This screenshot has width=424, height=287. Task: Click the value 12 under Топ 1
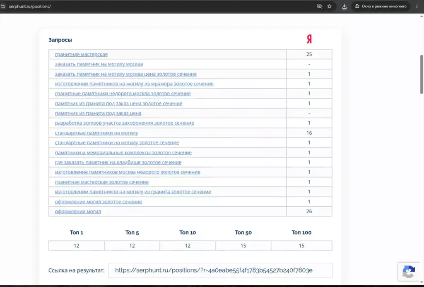pyautogui.click(x=77, y=246)
